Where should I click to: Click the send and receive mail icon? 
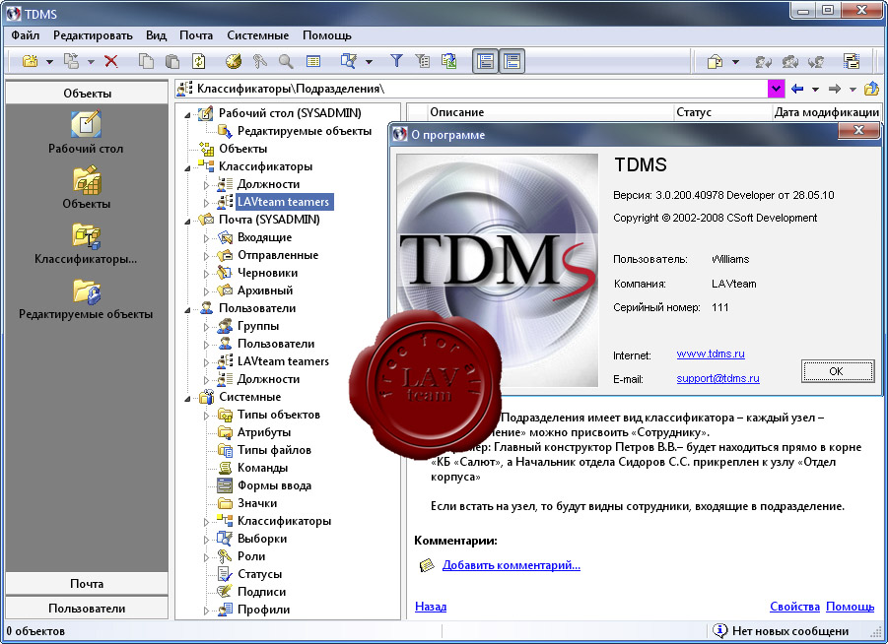pos(852,61)
